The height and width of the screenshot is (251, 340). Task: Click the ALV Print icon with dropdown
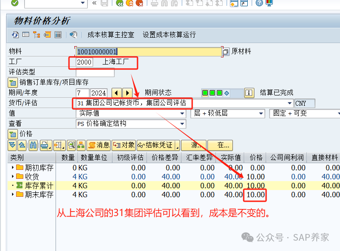pos(46,145)
